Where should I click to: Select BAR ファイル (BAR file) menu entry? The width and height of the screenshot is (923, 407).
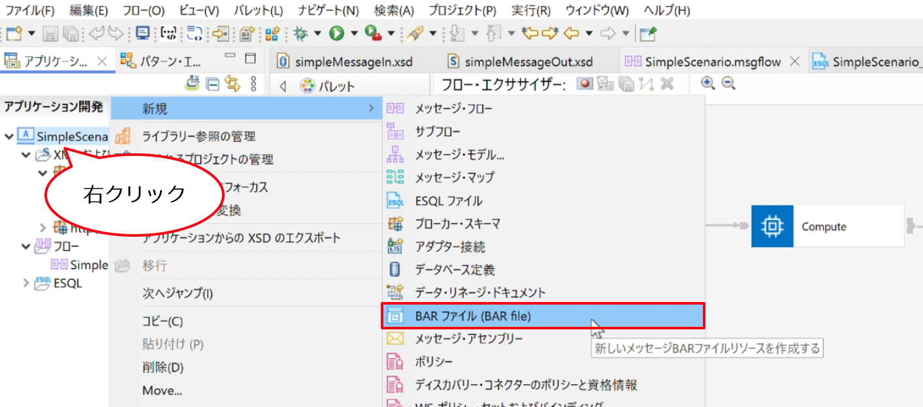pos(543,316)
